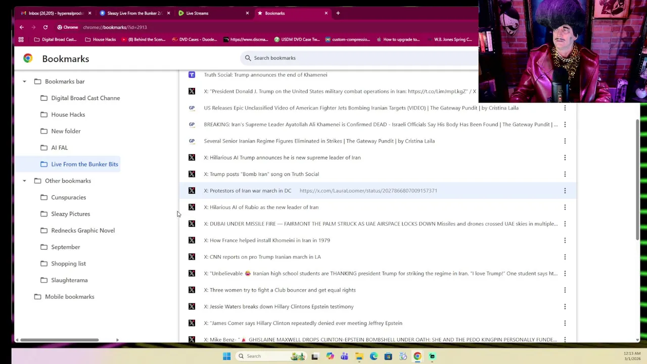This screenshot has width=647, height=364.
Task: Click the Chrome logo beside Bookmarks title
Action: (28, 59)
